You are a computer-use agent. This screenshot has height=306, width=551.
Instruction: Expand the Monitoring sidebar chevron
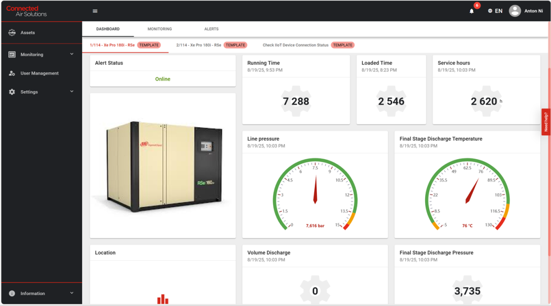[72, 54]
